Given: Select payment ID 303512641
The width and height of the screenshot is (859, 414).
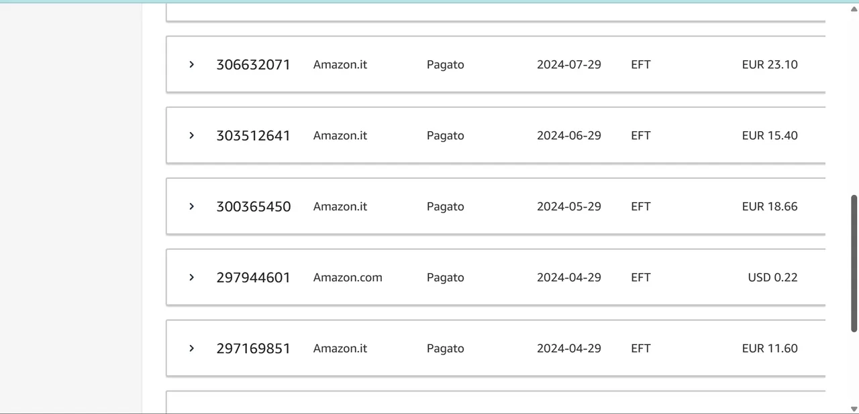Looking at the screenshot, I should pos(253,136).
